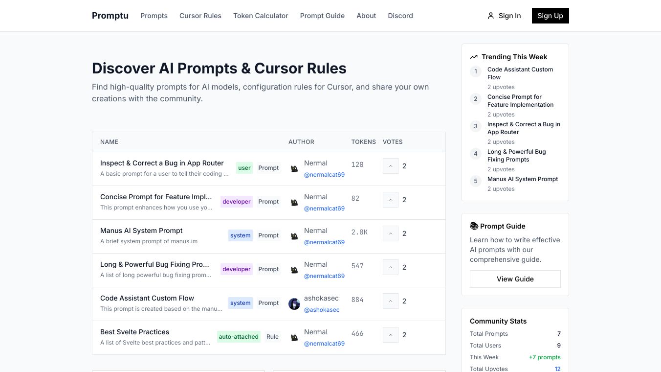
Task: Open the Discord nav link
Action: pyautogui.click(x=400, y=16)
